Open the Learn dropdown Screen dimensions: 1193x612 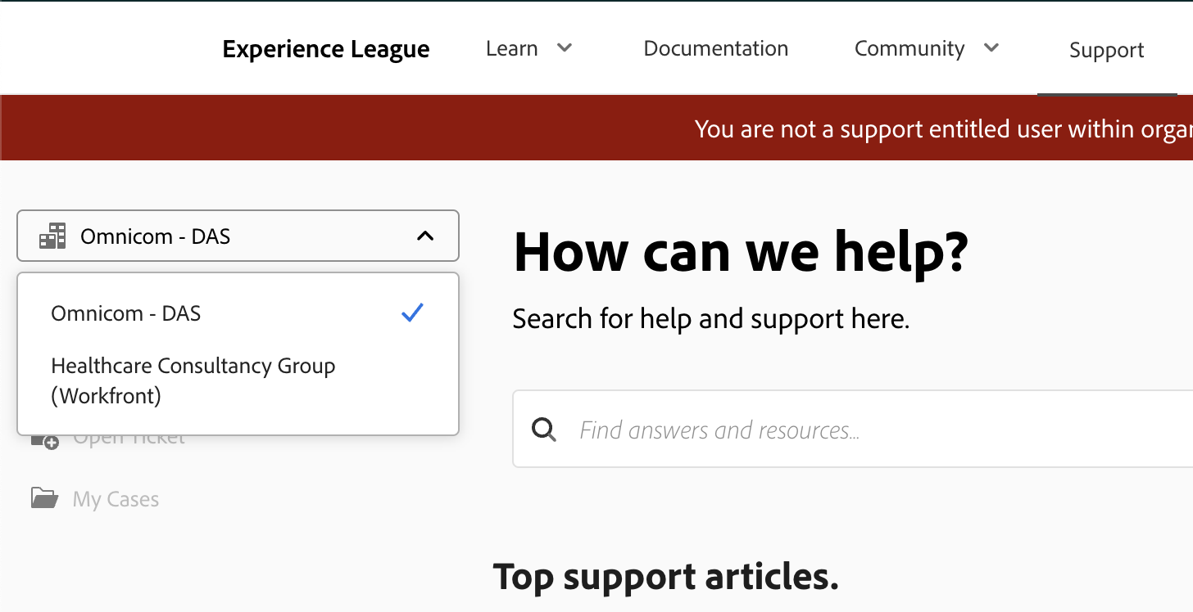pos(528,48)
